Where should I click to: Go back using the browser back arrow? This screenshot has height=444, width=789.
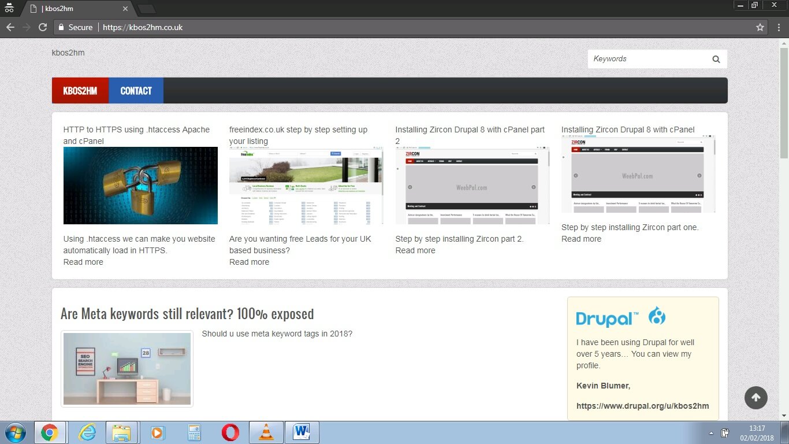(x=10, y=27)
